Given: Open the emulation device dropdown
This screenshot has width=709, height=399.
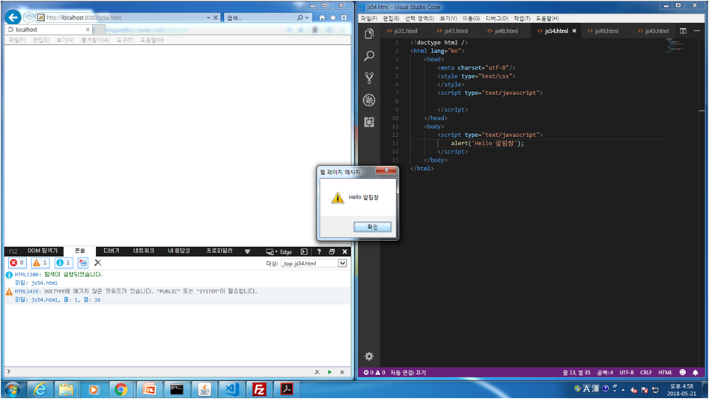Looking at the screenshot, I should pos(271,252).
